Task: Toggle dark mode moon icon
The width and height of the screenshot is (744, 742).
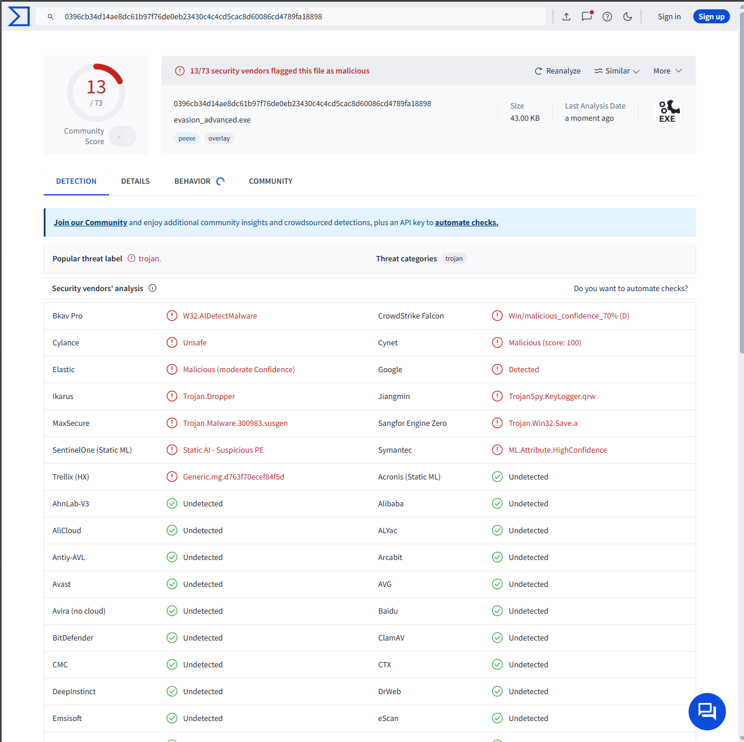Action: (x=627, y=16)
